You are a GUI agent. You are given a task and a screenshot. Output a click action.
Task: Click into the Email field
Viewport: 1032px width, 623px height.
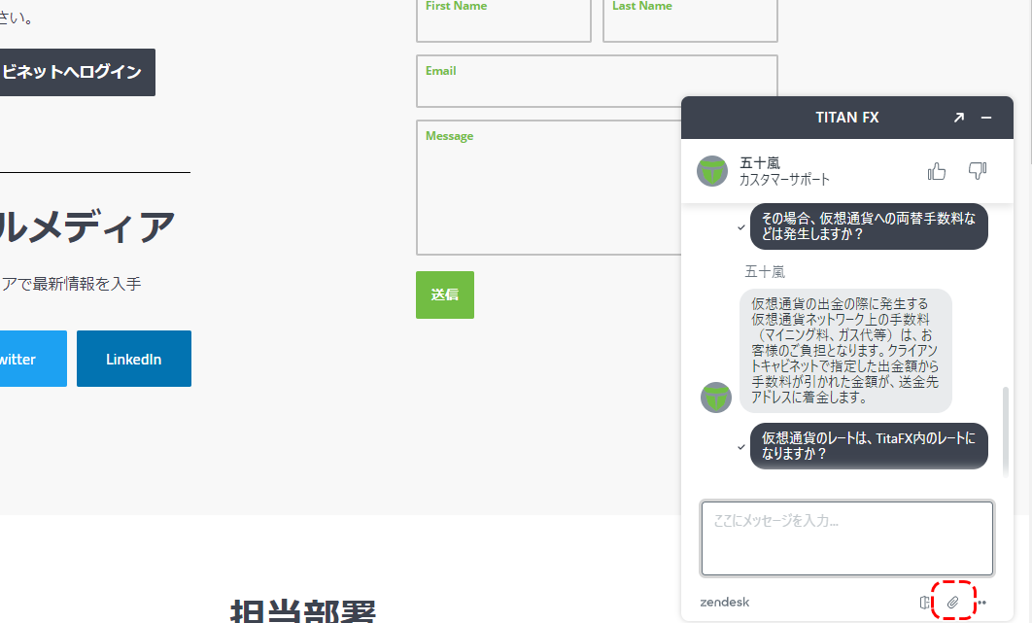pyautogui.click(x=597, y=81)
